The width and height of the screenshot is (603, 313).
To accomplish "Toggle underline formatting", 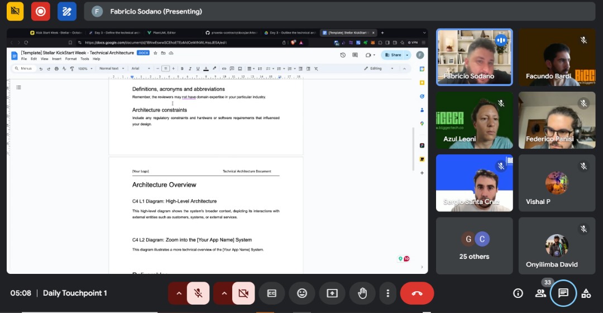I will coord(198,69).
